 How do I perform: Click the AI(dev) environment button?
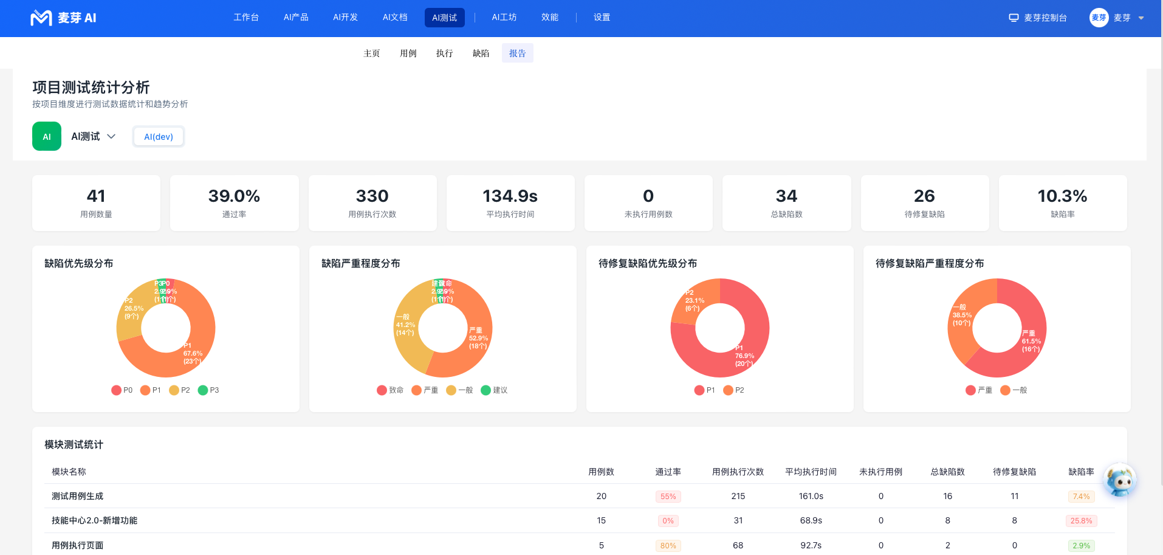[x=159, y=137]
